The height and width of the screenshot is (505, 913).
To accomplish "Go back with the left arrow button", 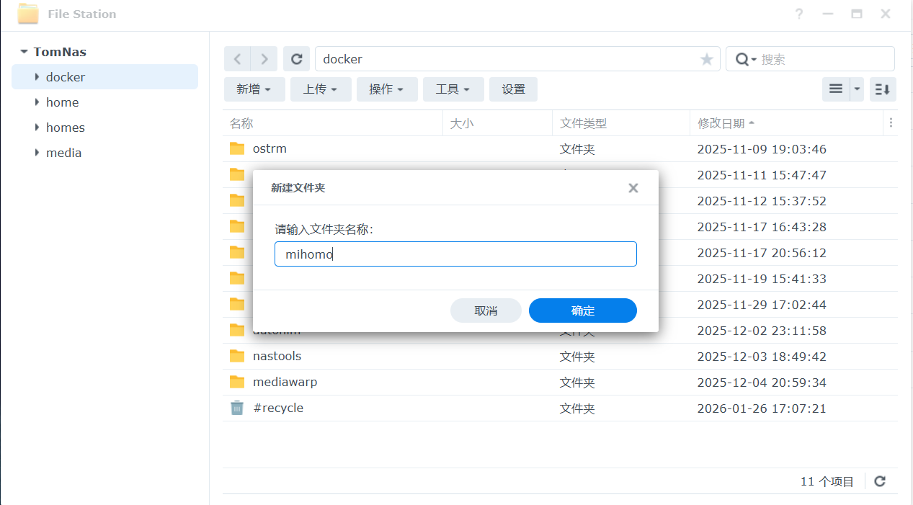I will [237, 59].
